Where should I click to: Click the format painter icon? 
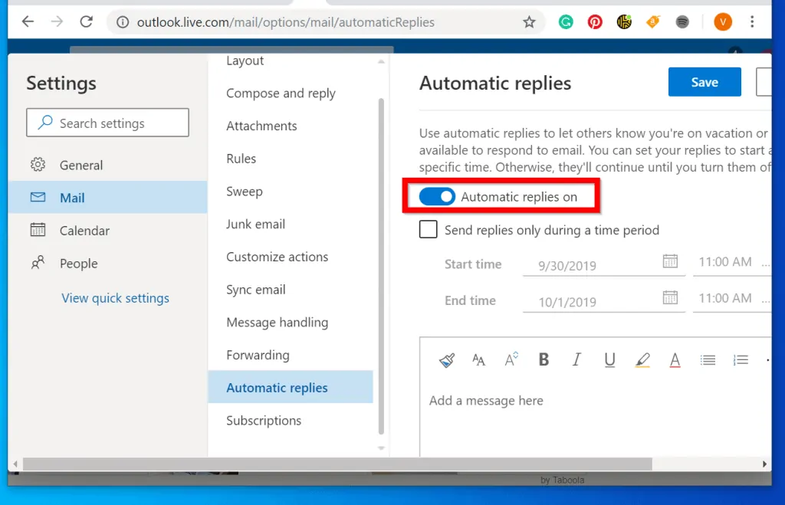point(447,360)
